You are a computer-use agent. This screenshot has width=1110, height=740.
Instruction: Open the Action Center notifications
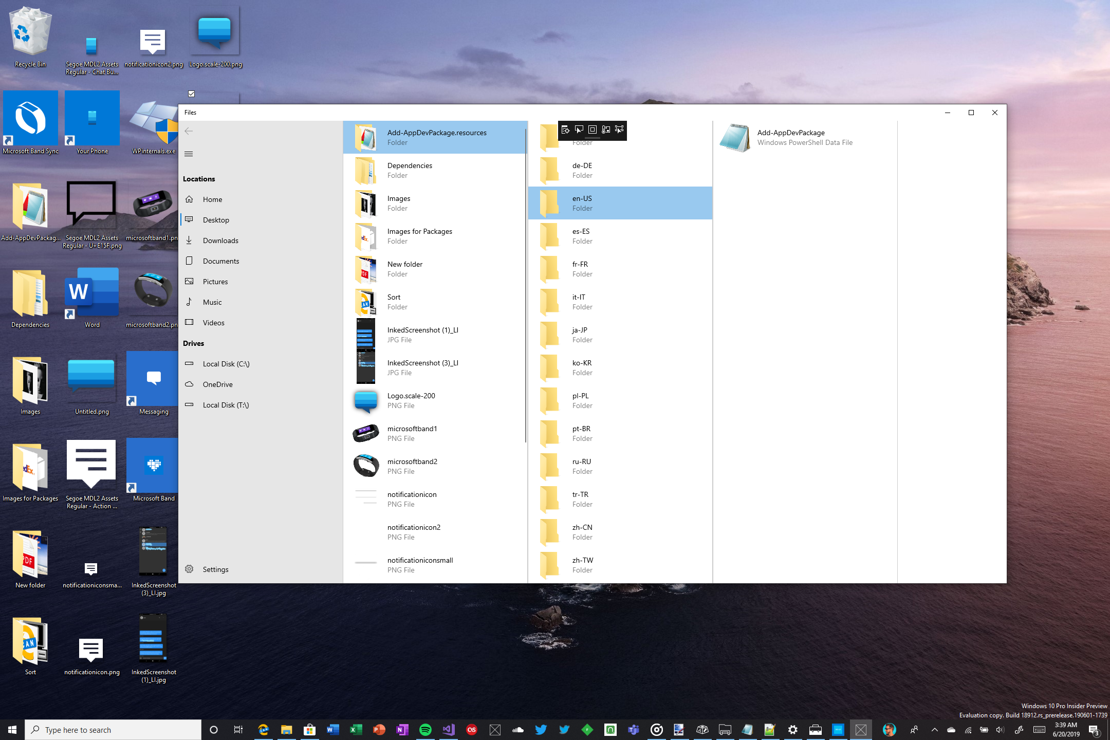(x=1095, y=730)
